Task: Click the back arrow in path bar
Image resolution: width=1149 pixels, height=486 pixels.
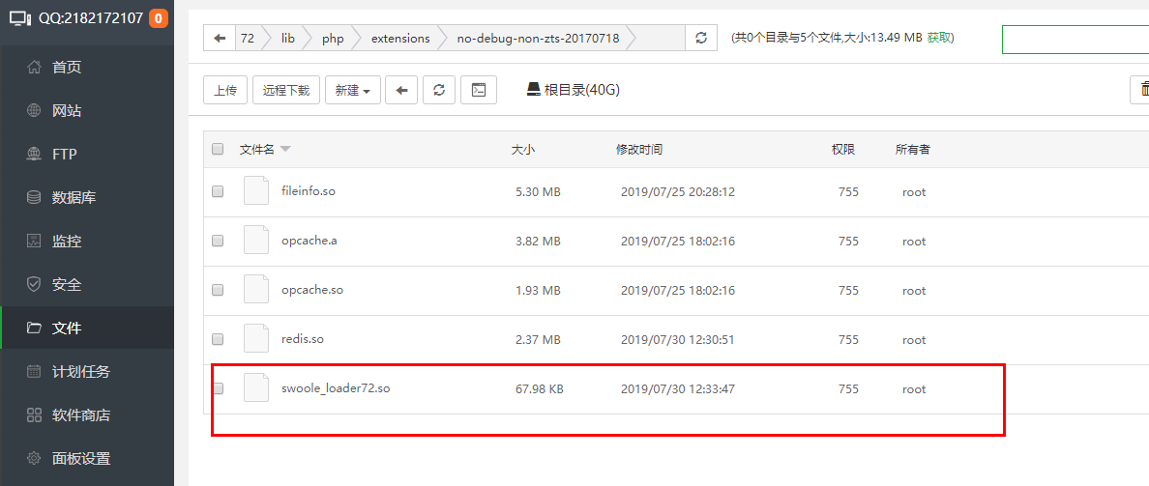Action: pos(220,39)
